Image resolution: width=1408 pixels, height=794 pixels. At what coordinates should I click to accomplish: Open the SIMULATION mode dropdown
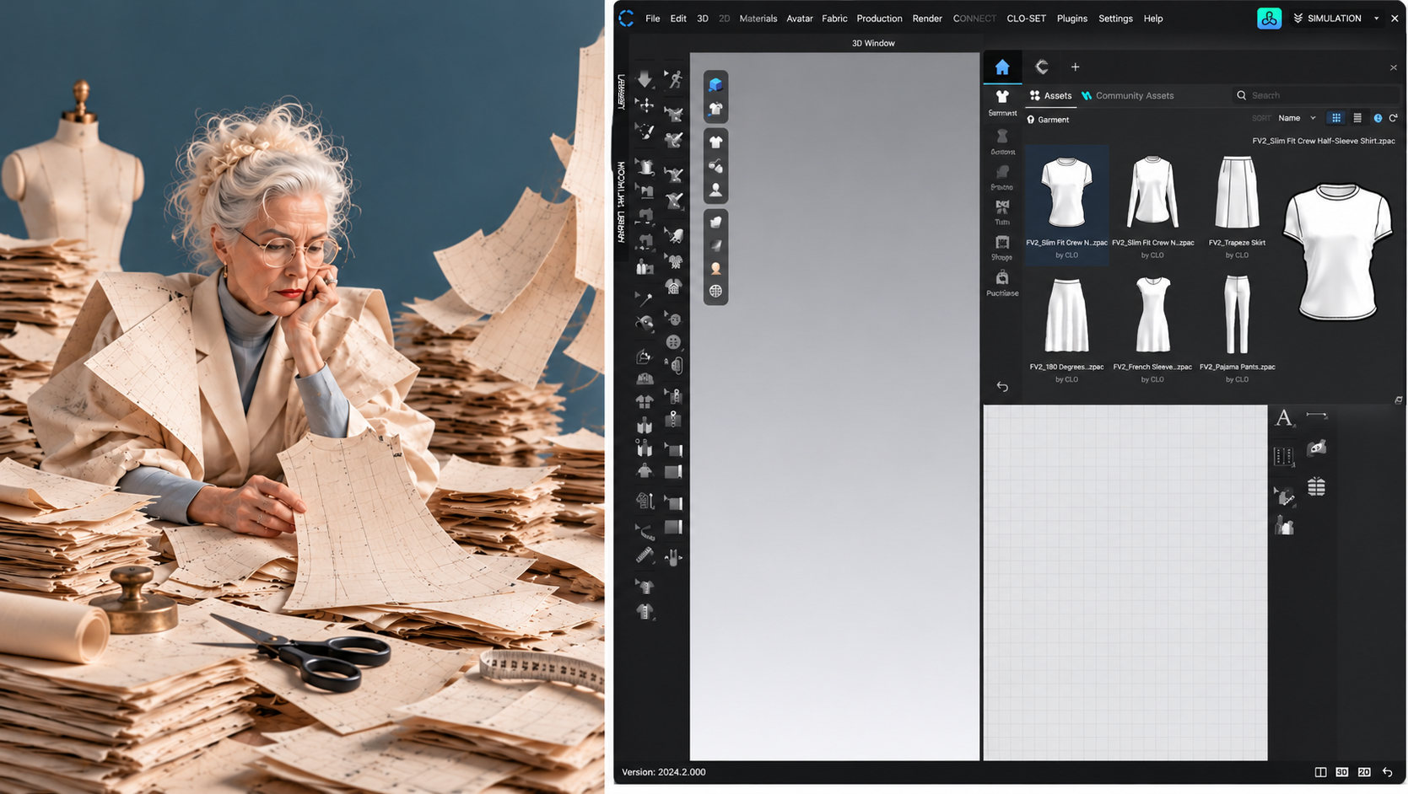[x=1336, y=19]
